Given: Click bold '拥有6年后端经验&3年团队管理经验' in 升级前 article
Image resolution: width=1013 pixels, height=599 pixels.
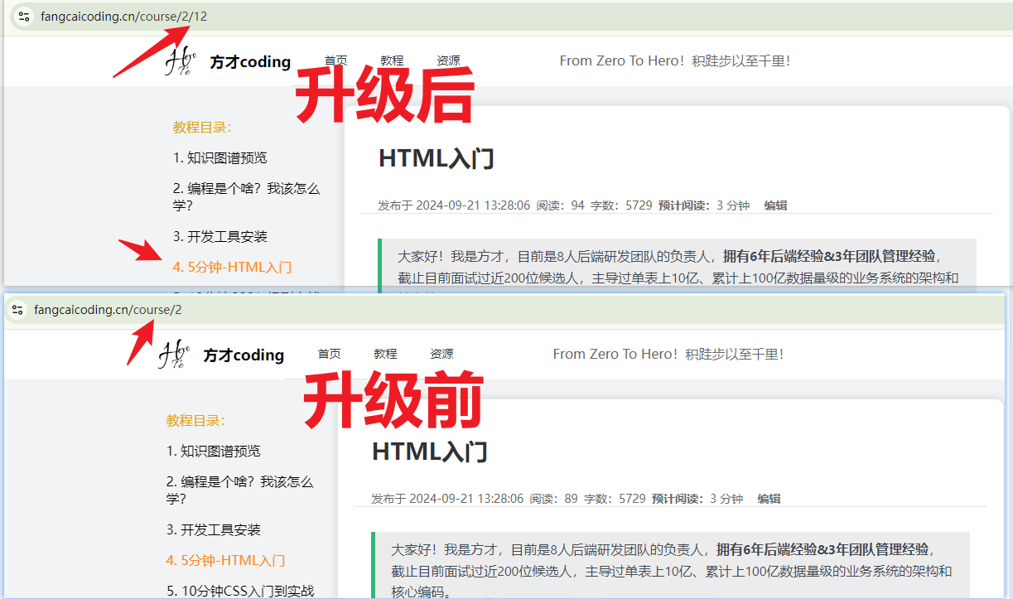Looking at the screenshot, I should click(x=822, y=548).
